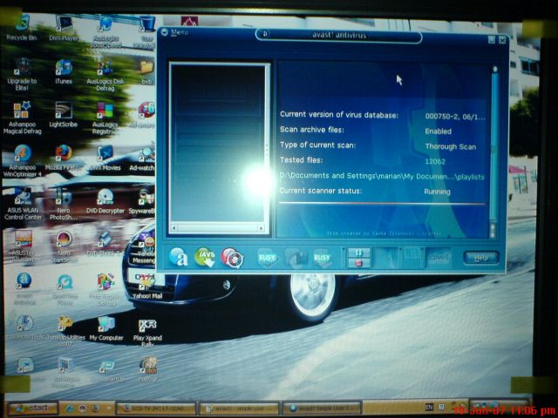
Task: Switch to first avast! simple user taskbar item
Action: point(239,409)
